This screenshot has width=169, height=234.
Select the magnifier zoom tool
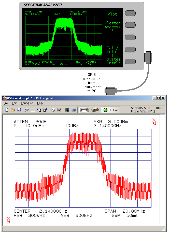pos(27,110)
